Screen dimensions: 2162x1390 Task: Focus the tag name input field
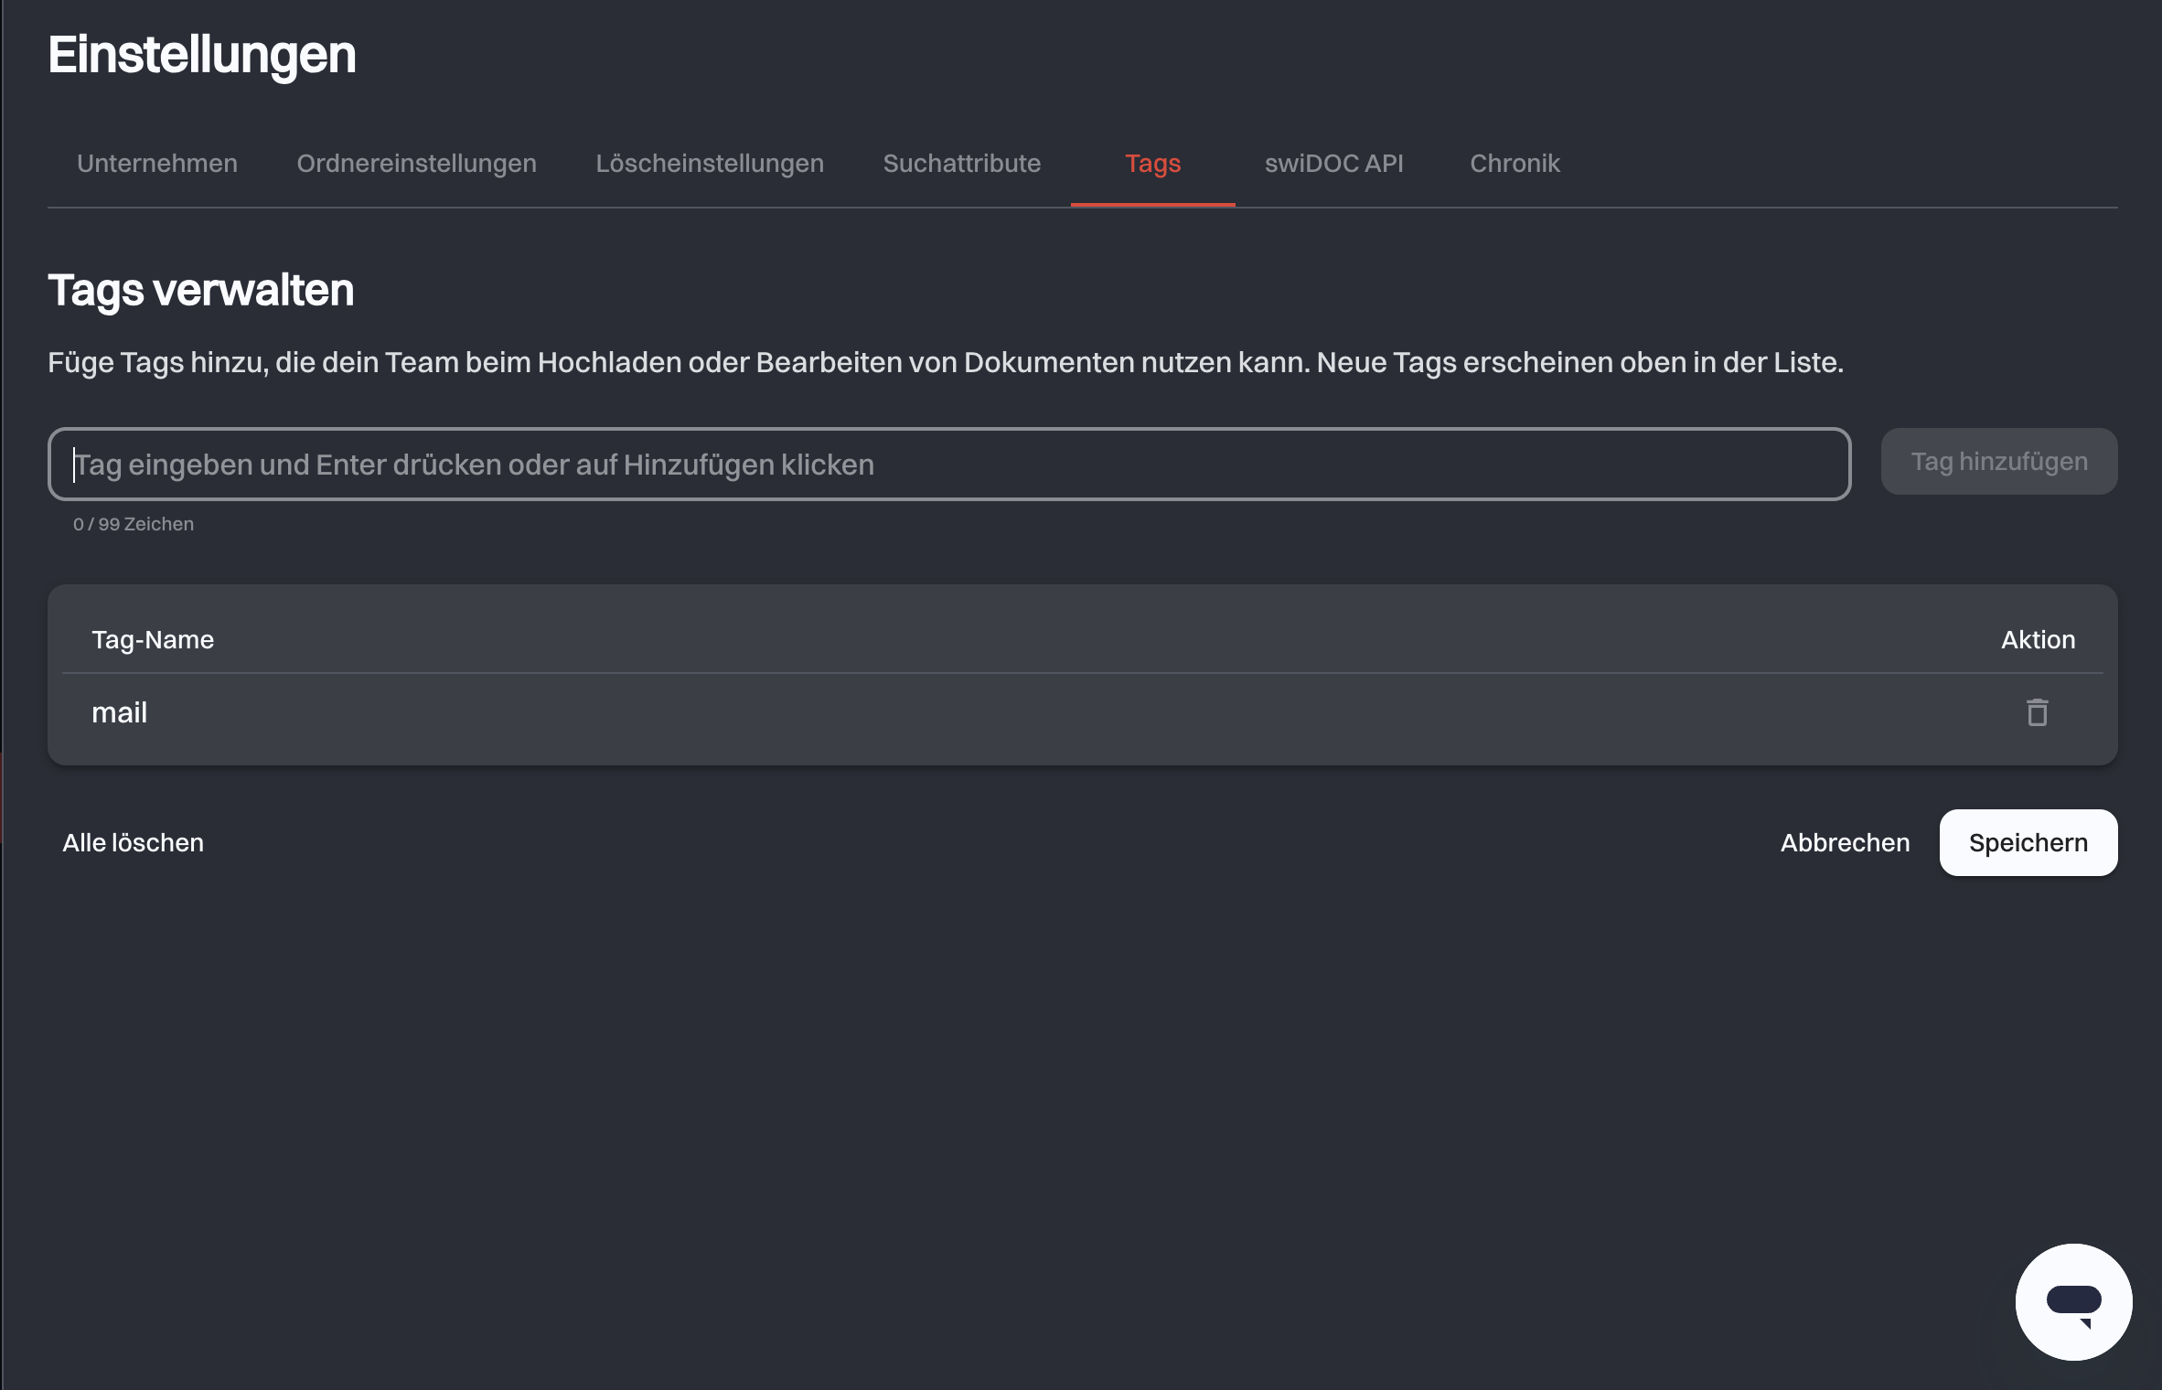[949, 464]
